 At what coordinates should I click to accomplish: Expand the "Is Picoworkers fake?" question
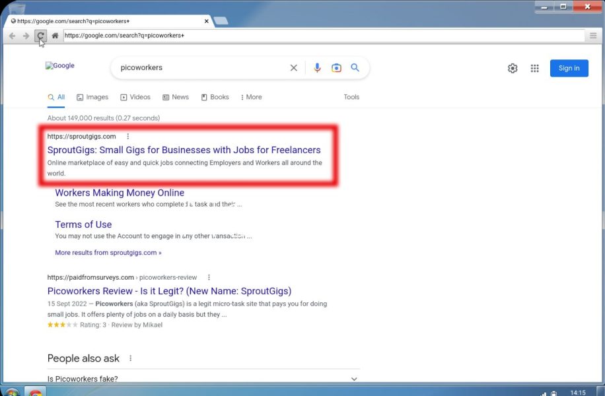[x=202, y=379]
